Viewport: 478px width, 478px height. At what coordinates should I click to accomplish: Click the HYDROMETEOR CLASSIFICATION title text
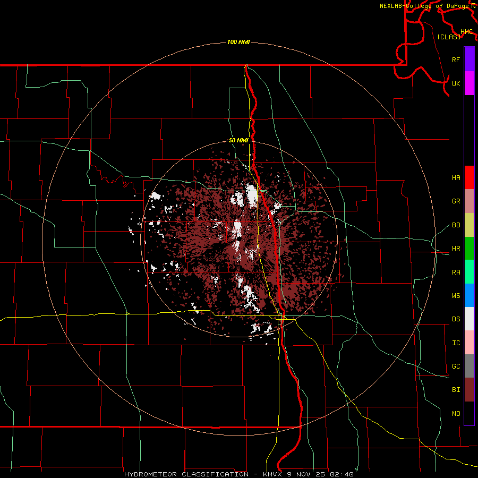[x=186, y=474]
